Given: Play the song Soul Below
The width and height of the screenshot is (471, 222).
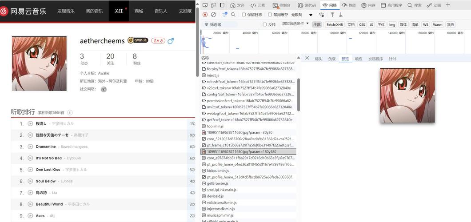Looking at the screenshot, I should point(30,181).
